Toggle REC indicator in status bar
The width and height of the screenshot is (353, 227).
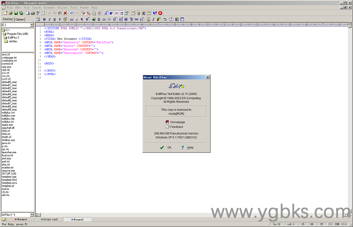coord(331,224)
